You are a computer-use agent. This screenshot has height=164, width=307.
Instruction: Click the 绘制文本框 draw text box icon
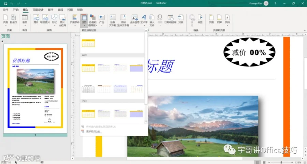(113, 20)
